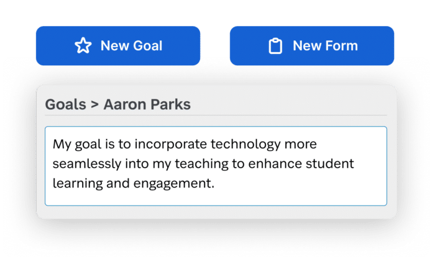Go back to Goals in the breadcrumb
Screen dimensions: 435x275
pos(65,104)
